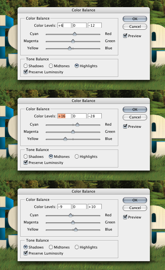The height and width of the screenshot is (270, 165).
Task: Click the -12 Color Levels field
Action: pyautogui.click(x=95, y=25)
